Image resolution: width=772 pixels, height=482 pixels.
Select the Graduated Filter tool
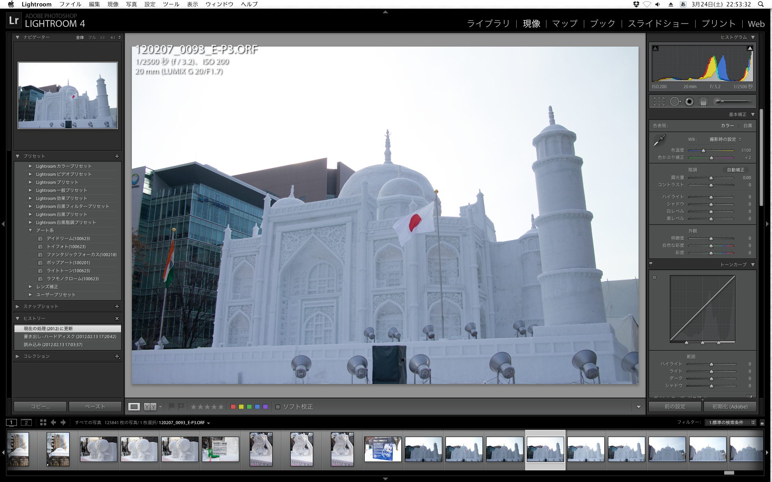tap(703, 102)
